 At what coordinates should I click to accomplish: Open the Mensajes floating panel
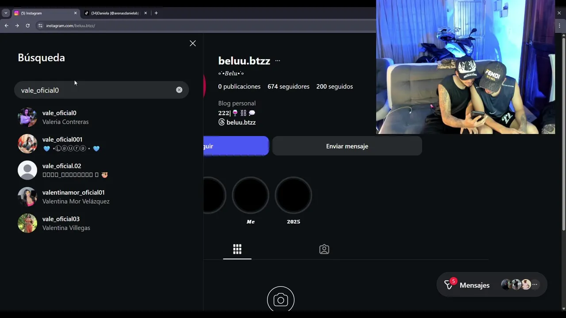(492, 285)
